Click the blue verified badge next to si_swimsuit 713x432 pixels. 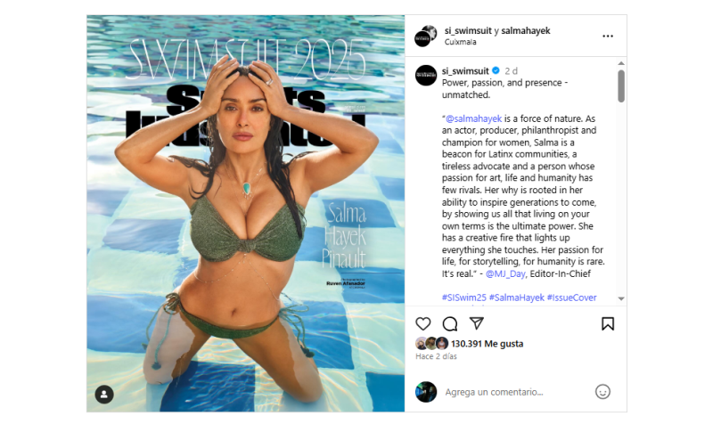point(496,70)
